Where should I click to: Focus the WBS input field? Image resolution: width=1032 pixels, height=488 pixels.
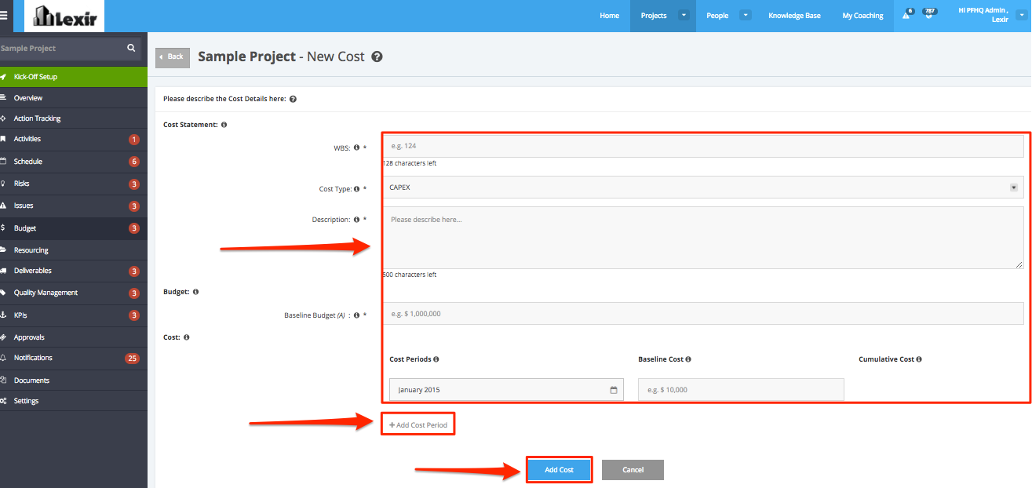(703, 146)
